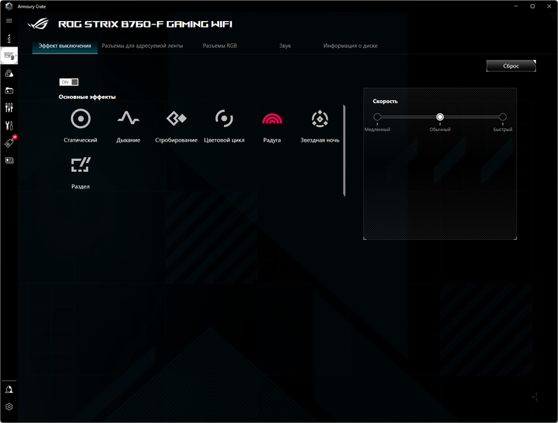This screenshot has height=423, width=558.
Task: Click the effects list vertical scrollbar
Action: click(344, 150)
